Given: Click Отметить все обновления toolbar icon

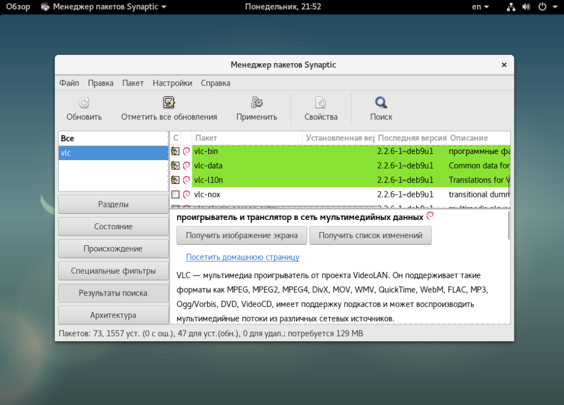Looking at the screenshot, I should [169, 103].
